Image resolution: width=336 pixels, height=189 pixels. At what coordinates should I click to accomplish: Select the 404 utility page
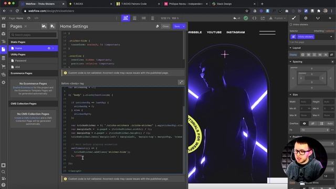tap(33, 67)
